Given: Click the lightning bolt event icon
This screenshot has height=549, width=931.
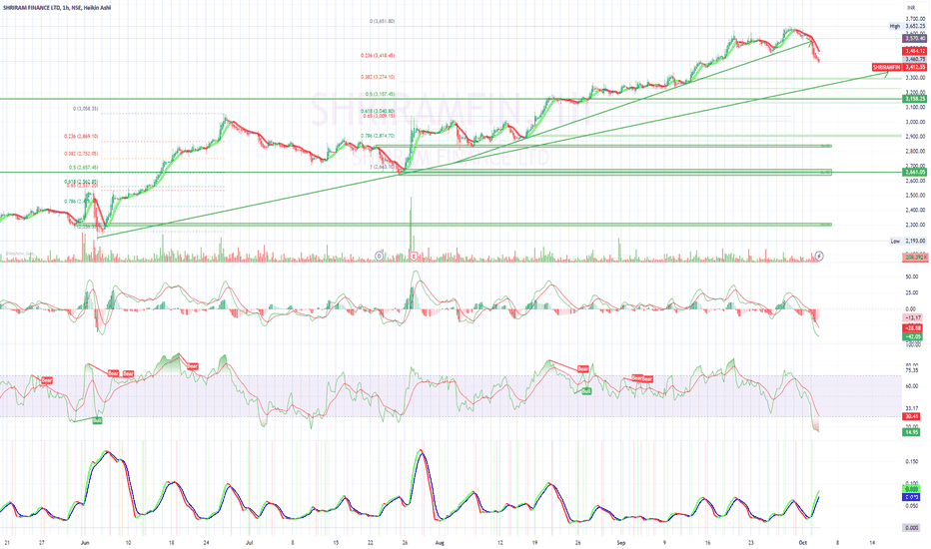Looking at the screenshot, I should 819,256.
